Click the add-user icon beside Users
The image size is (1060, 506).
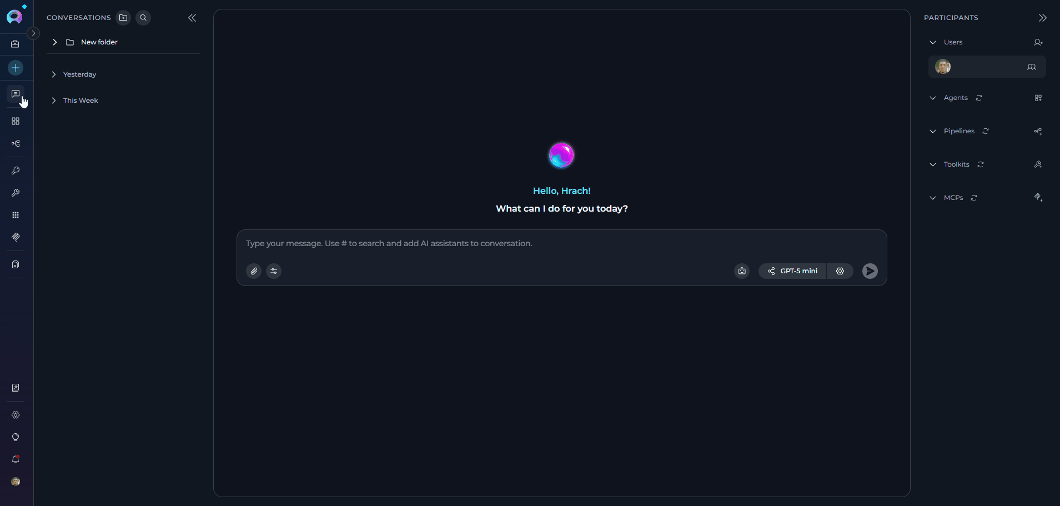(1038, 42)
